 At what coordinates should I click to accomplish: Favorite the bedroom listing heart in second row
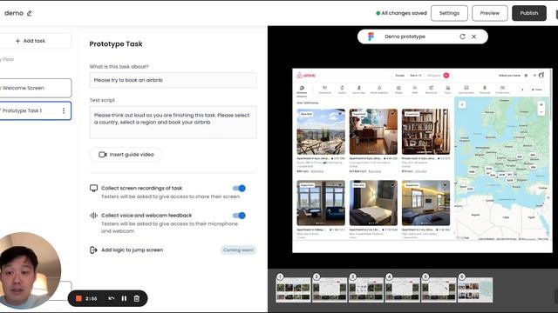pos(392,185)
